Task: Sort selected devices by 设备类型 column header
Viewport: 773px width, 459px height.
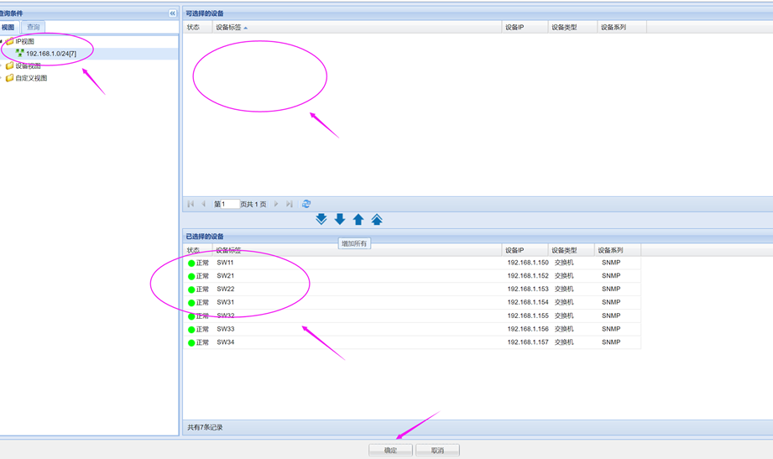Action: 571,250
